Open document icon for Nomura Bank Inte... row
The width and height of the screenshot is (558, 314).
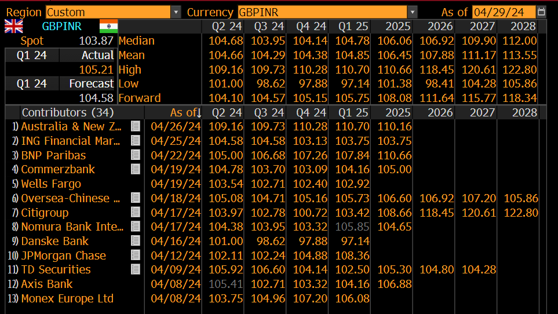pyautogui.click(x=135, y=227)
